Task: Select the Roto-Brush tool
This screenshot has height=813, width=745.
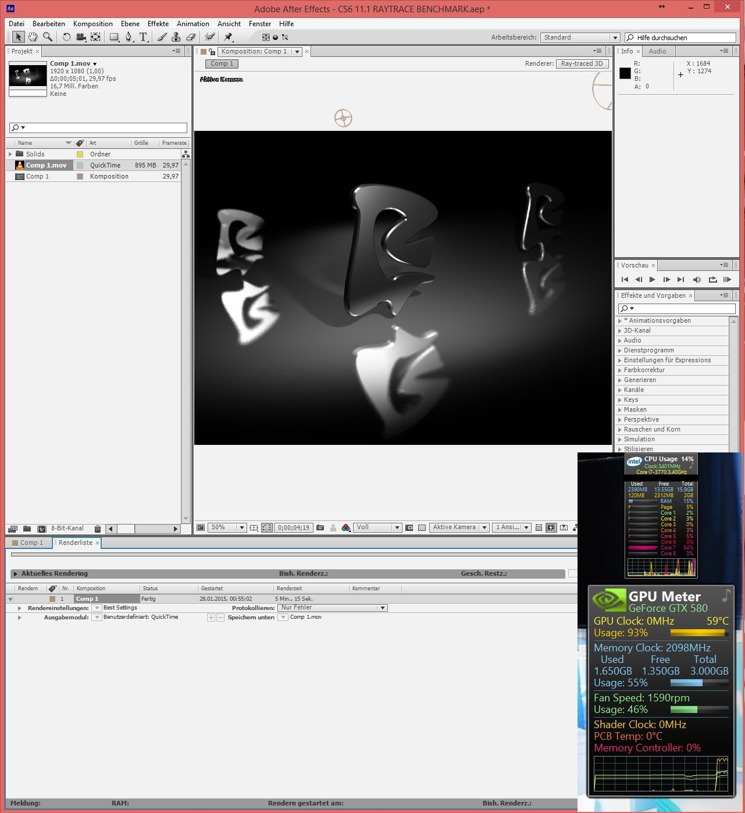Action: click(209, 37)
